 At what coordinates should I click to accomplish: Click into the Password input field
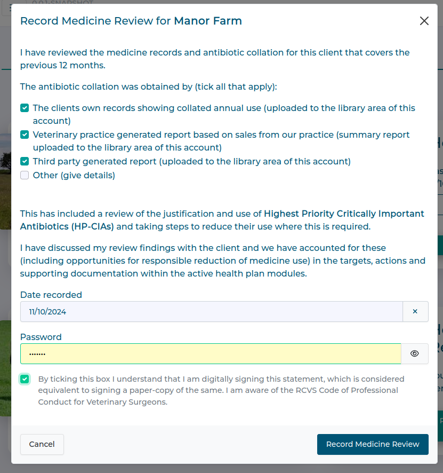tap(210, 353)
